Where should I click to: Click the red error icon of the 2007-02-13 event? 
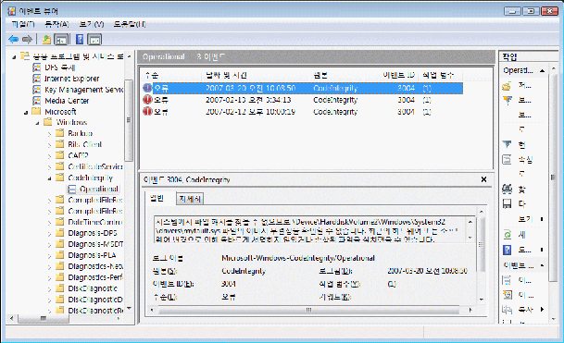[x=147, y=100]
